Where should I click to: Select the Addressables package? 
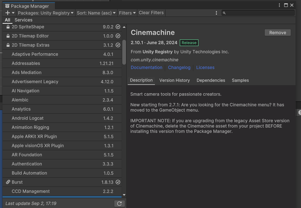pos(62,64)
